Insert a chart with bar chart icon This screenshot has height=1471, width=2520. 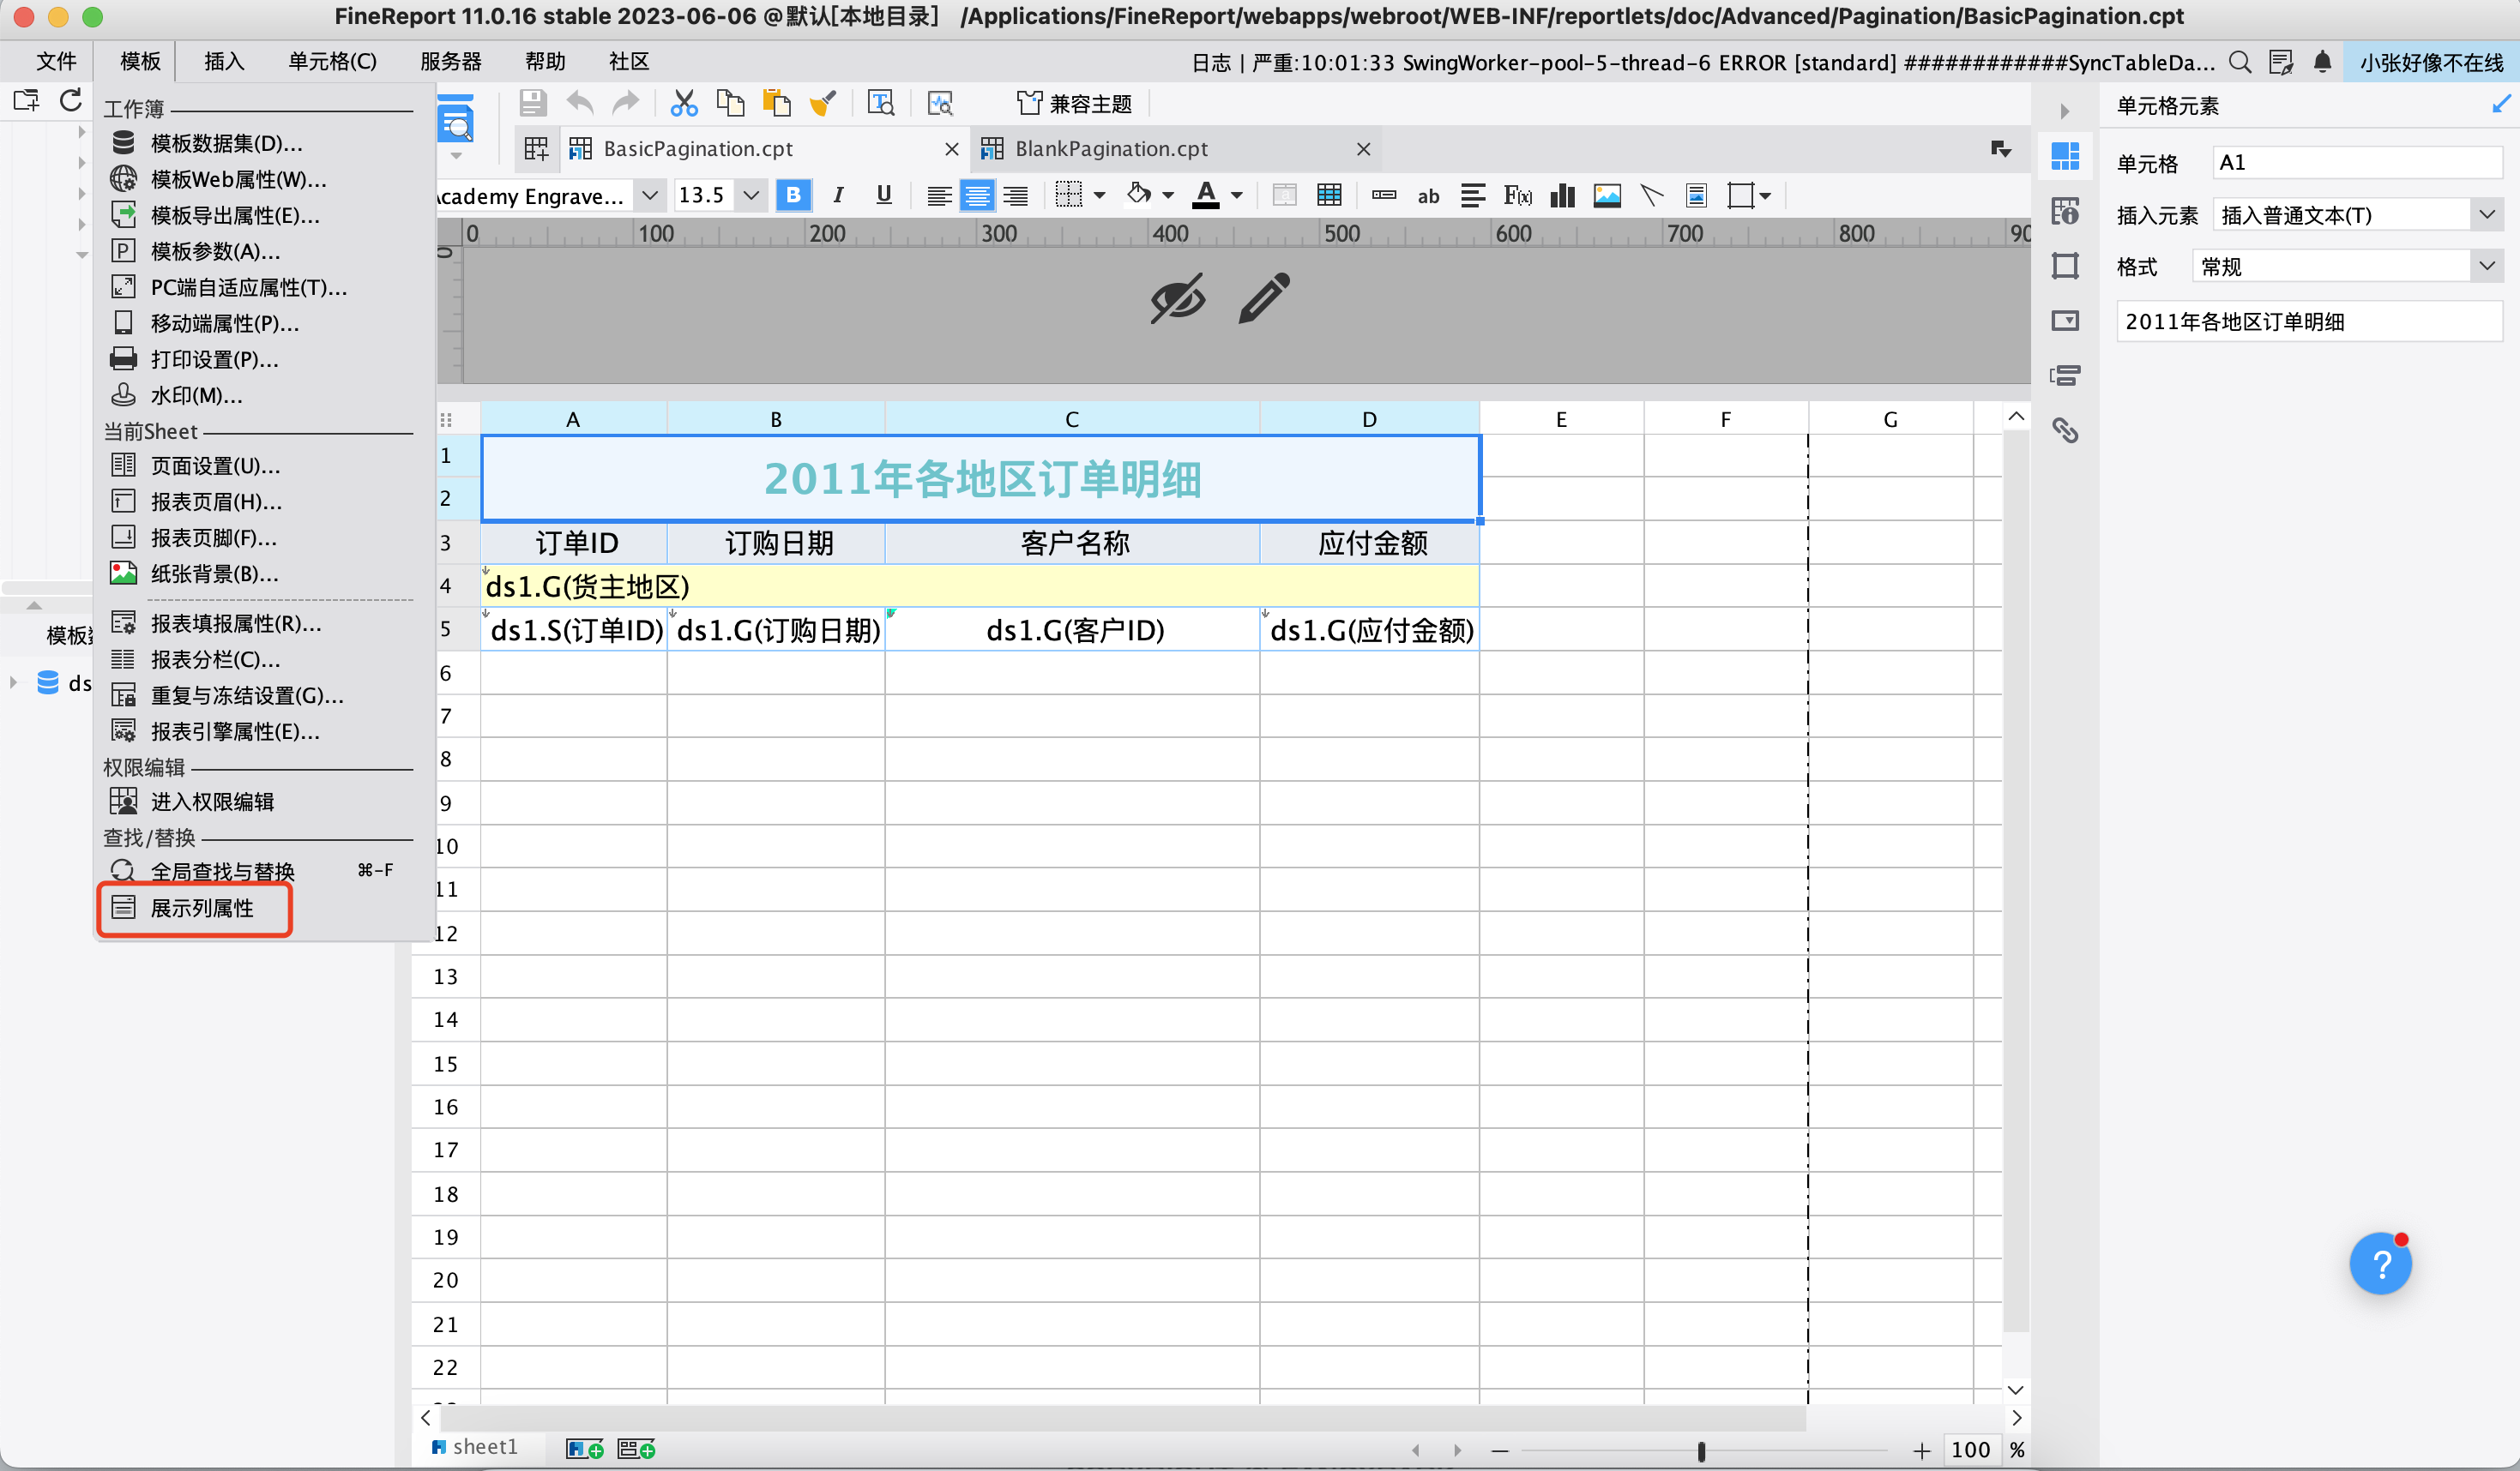point(1562,195)
